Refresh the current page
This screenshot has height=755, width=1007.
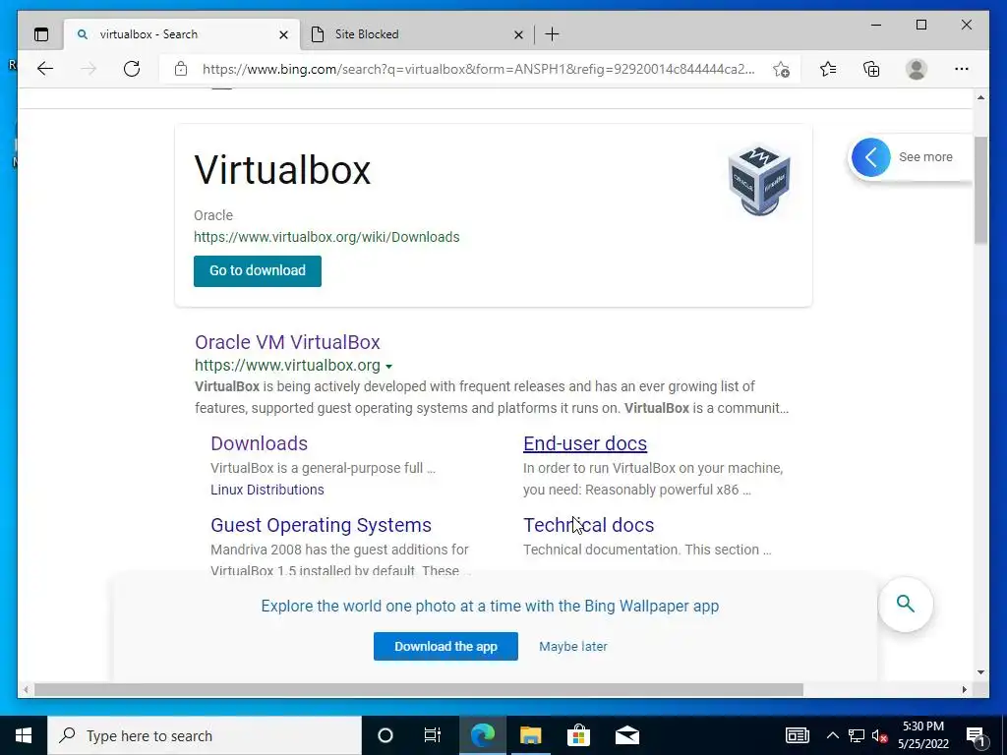tap(132, 69)
